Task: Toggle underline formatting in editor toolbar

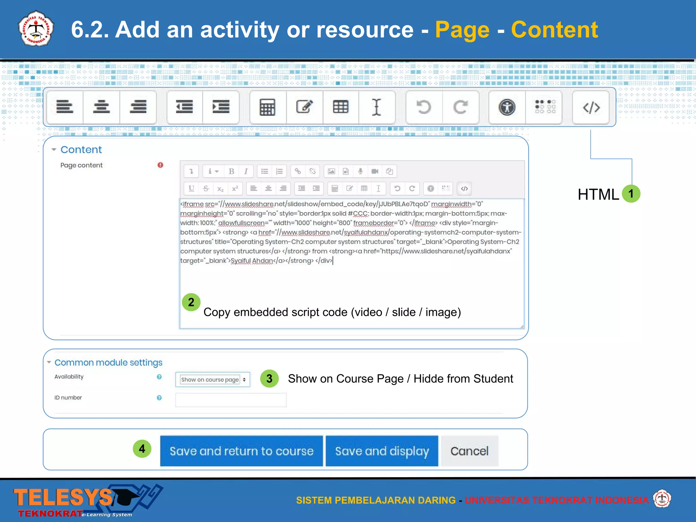Action: pos(191,189)
